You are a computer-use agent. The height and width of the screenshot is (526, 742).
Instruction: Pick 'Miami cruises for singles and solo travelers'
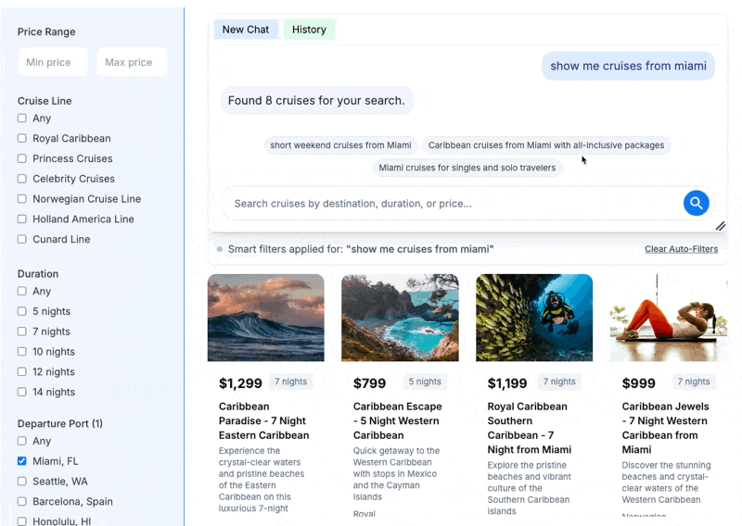coord(467,168)
